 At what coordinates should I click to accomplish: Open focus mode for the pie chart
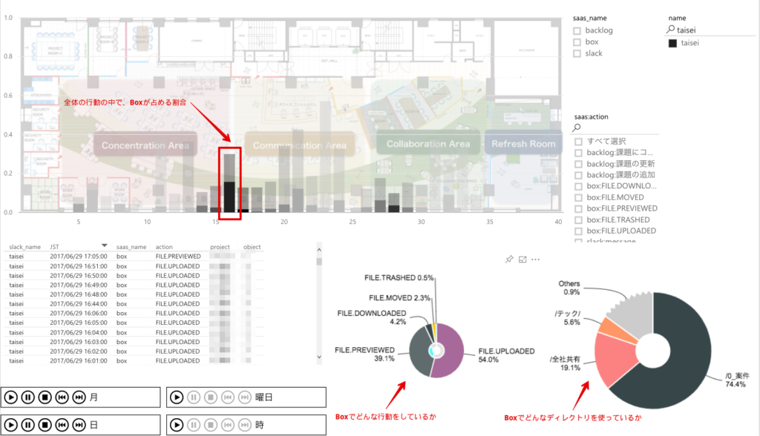522,260
